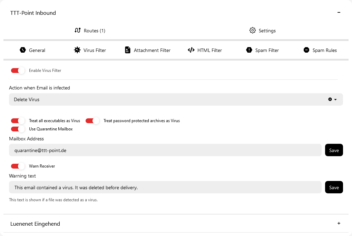Screen dimensions: 352x236
Task: Collapse the TTT-Point Inbound section
Action: pyautogui.click(x=339, y=13)
